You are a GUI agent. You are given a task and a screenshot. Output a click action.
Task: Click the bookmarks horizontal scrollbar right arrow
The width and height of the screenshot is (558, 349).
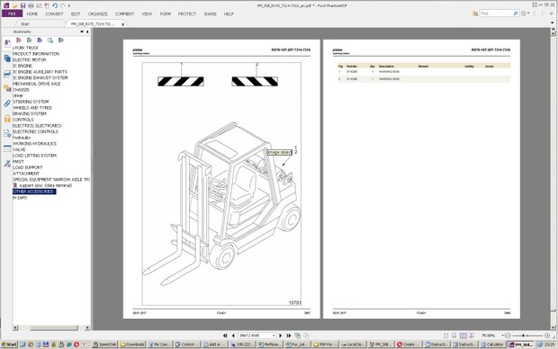87,327
